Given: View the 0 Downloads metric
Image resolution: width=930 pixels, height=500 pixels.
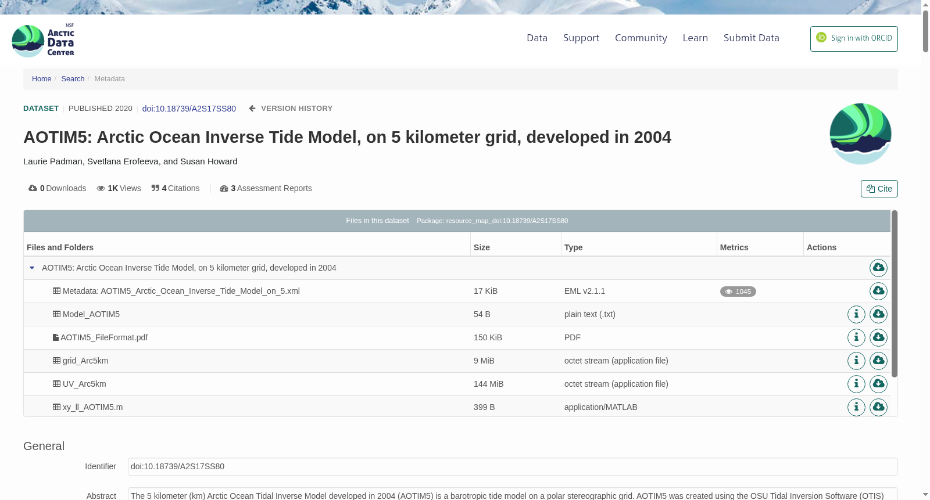Looking at the screenshot, I should (x=58, y=188).
